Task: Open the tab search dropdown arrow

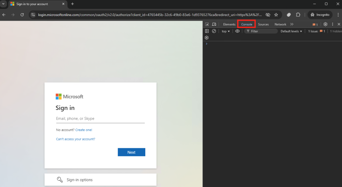Action: point(3,4)
